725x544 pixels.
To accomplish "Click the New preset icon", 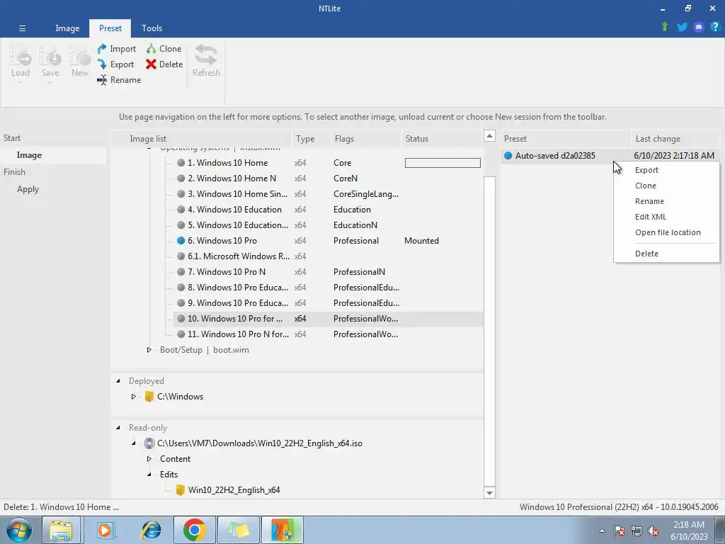I will pos(79,56).
